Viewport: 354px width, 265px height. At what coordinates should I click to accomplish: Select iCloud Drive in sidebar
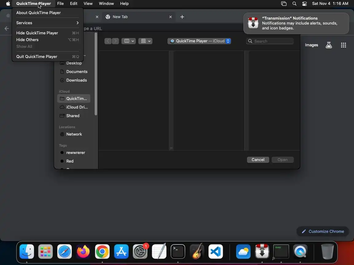pos(74,107)
